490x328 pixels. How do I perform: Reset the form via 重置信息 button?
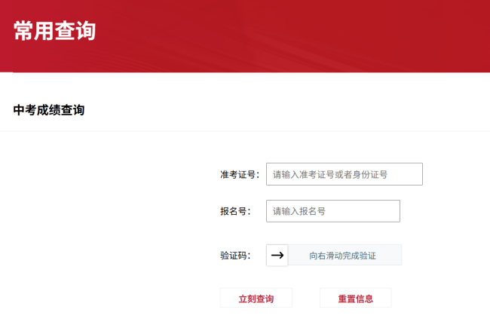pyautogui.click(x=355, y=299)
